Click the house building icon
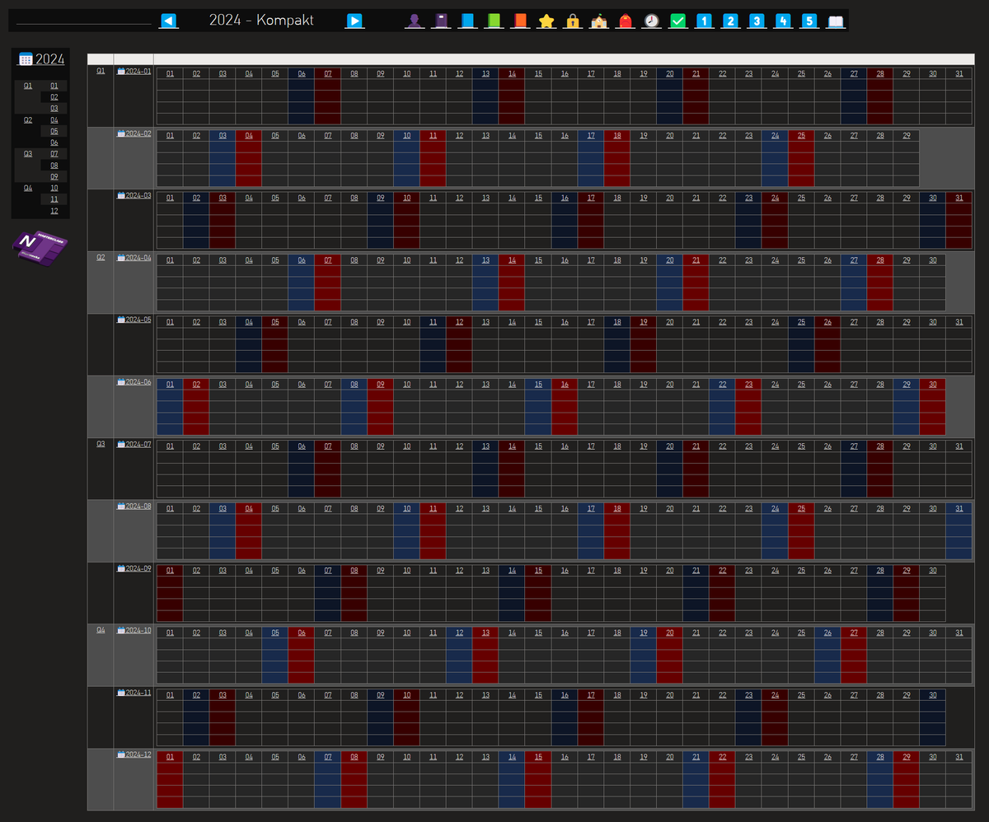This screenshot has width=989, height=822. tap(598, 21)
